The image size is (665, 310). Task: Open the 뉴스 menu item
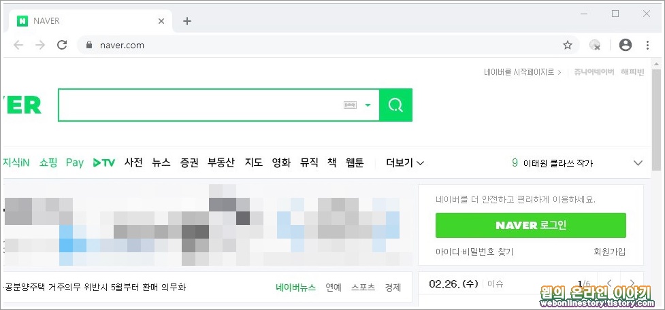coord(161,162)
